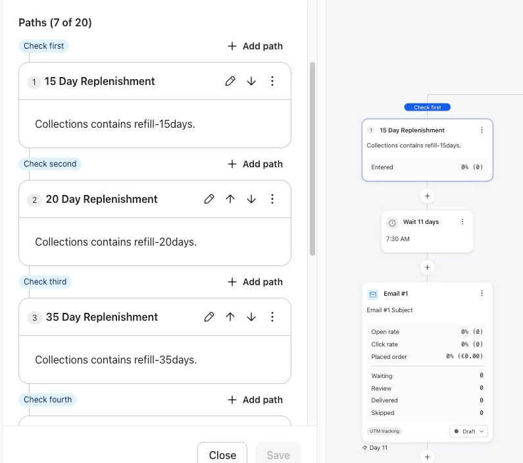Move 35 Day Replenishment path down
Viewport: 523px width, 463px height.
click(x=251, y=317)
